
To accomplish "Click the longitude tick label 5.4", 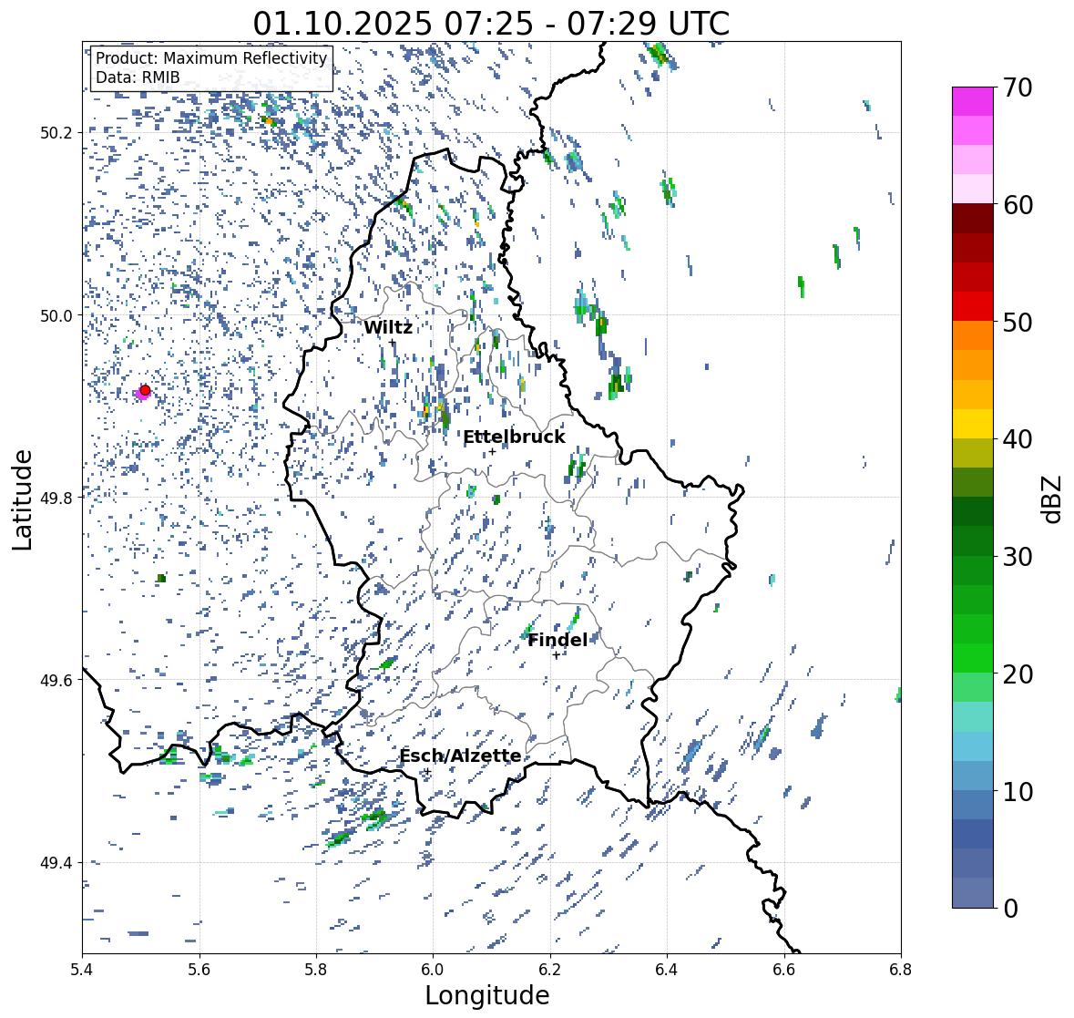I will 82,970.
